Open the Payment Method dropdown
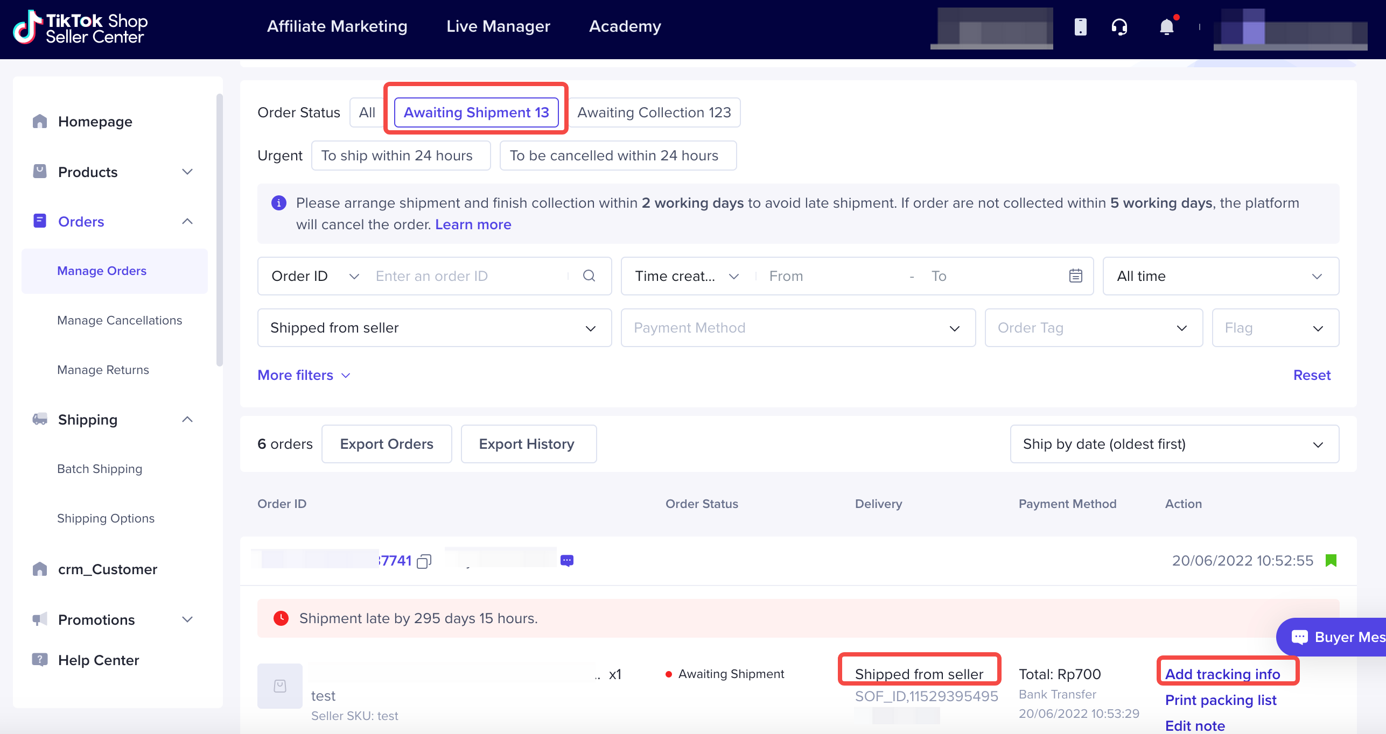The height and width of the screenshot is (734, 1386). pos(798,328)
